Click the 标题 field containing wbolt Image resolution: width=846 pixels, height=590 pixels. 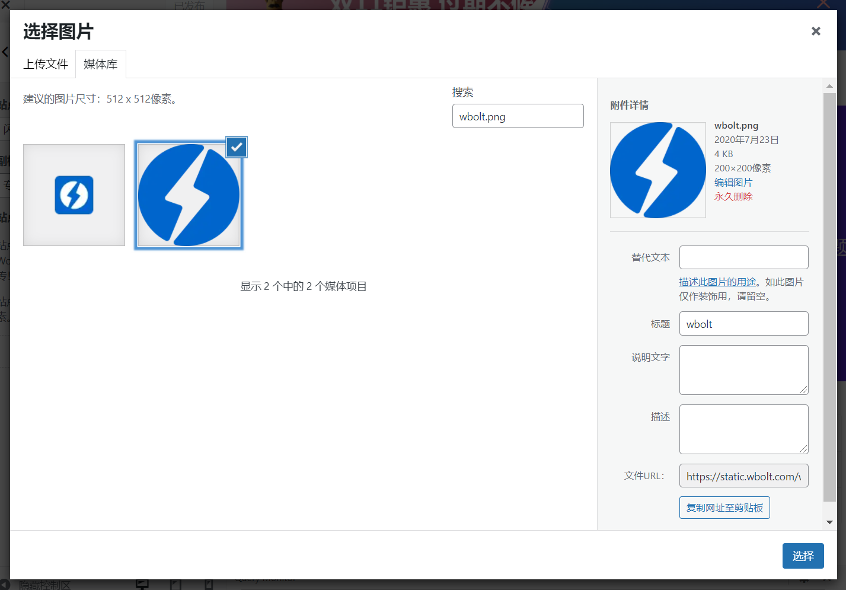743,324
